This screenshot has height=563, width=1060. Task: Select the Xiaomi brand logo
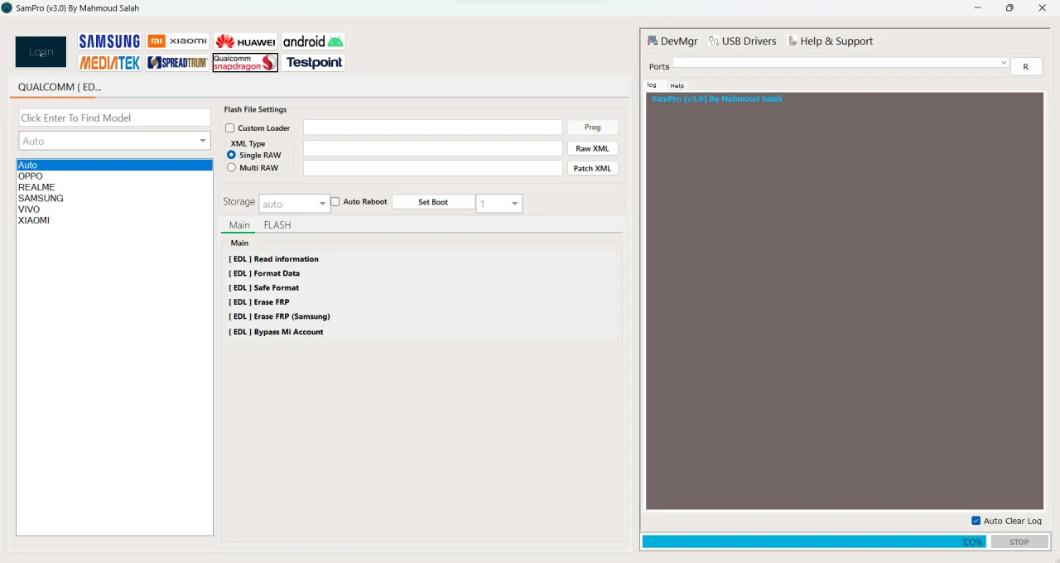click(177, 41)
